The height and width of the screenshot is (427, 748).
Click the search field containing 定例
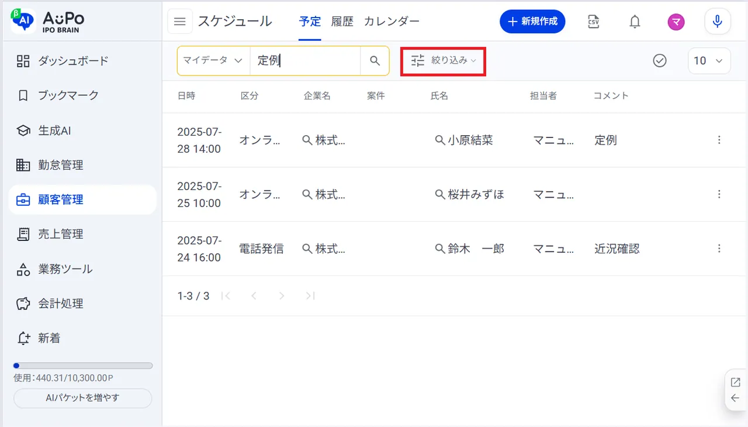click(305, 60)
